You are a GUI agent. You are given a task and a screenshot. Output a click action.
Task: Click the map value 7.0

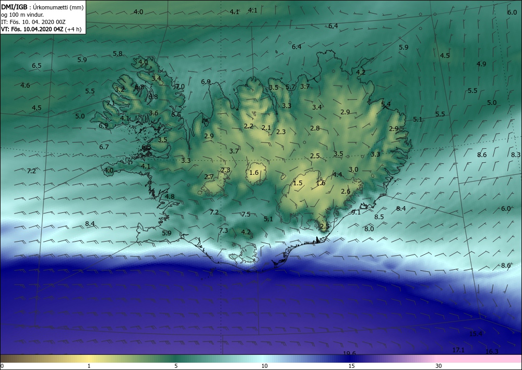(180, 87)
